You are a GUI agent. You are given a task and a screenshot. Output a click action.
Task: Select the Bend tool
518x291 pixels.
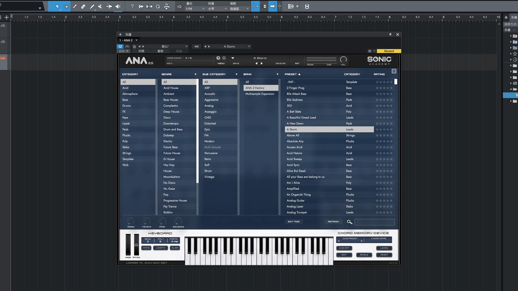(x=109, y=6)
